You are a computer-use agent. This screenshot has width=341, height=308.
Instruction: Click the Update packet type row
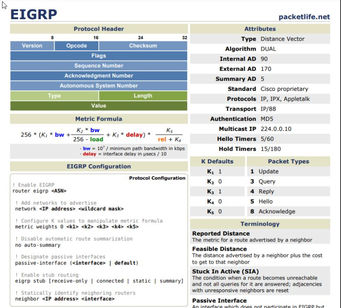click(x=289, y=171)
